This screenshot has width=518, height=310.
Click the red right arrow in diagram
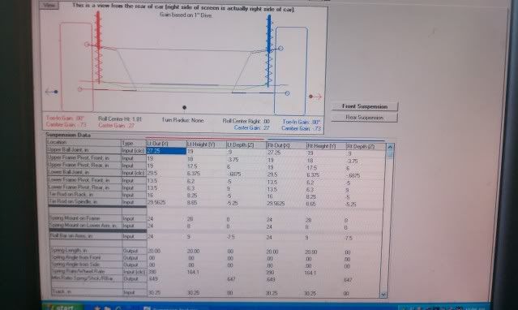tap(315, 97)
